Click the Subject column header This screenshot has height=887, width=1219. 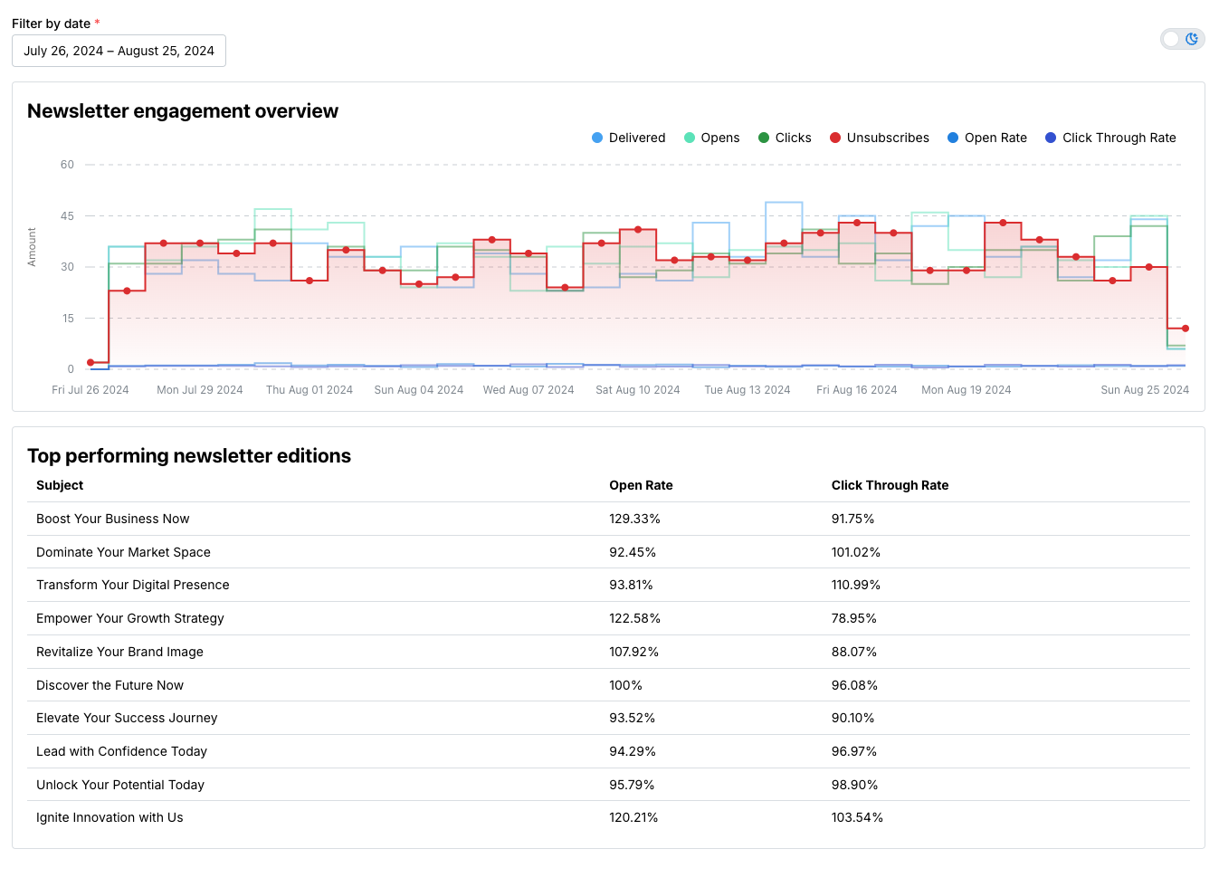click(x=59, y=485)
